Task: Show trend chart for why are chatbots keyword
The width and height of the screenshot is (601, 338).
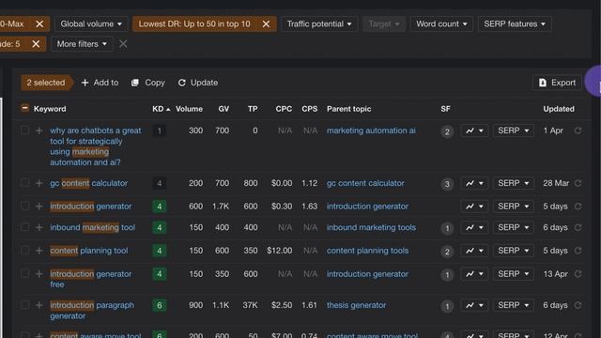Action: click(474, 131)
